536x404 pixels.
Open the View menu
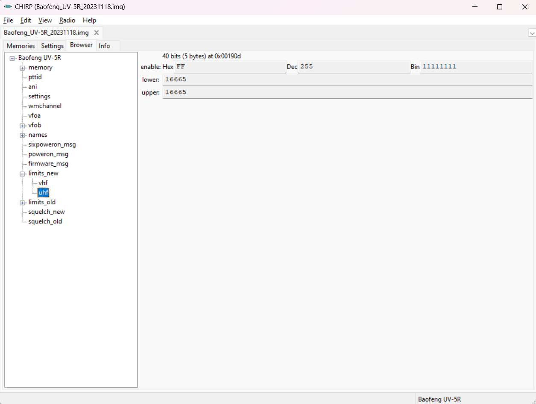click(45, 20)
